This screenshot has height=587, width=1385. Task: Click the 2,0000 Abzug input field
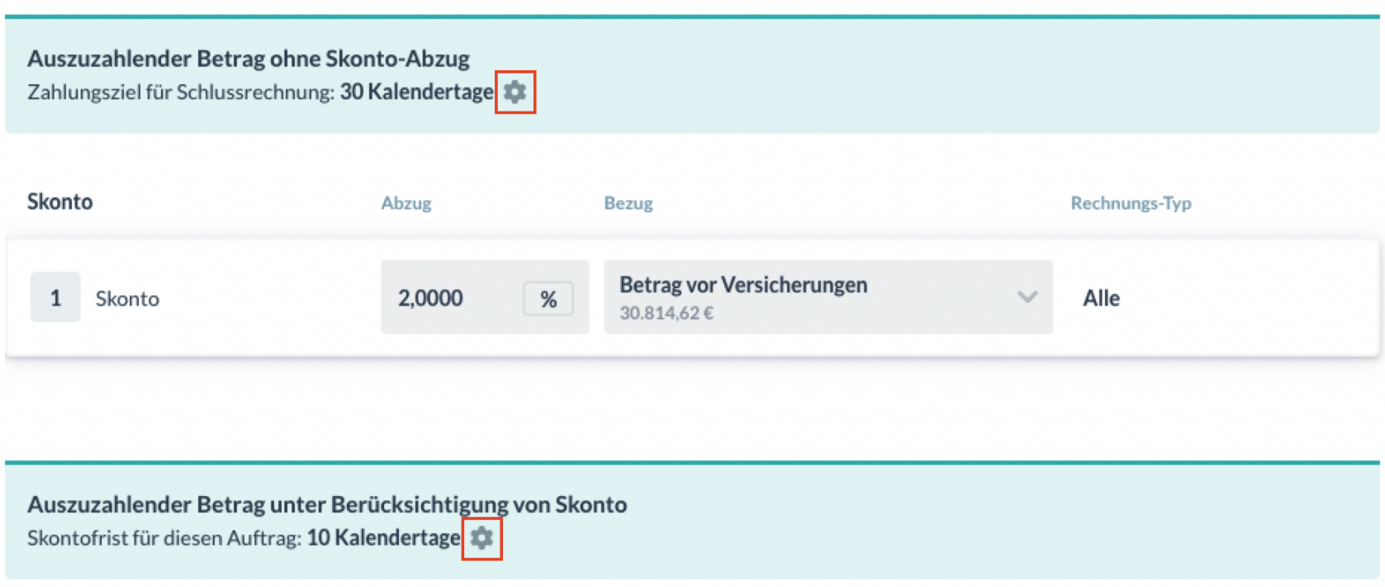pyautogui.click(x=448, y=298)
